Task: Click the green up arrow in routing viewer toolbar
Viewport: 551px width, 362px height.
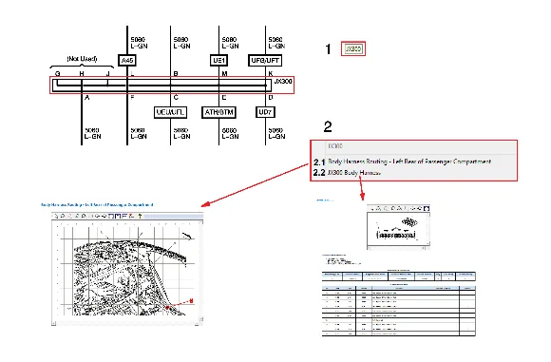Action: click(x=140, y=216)
